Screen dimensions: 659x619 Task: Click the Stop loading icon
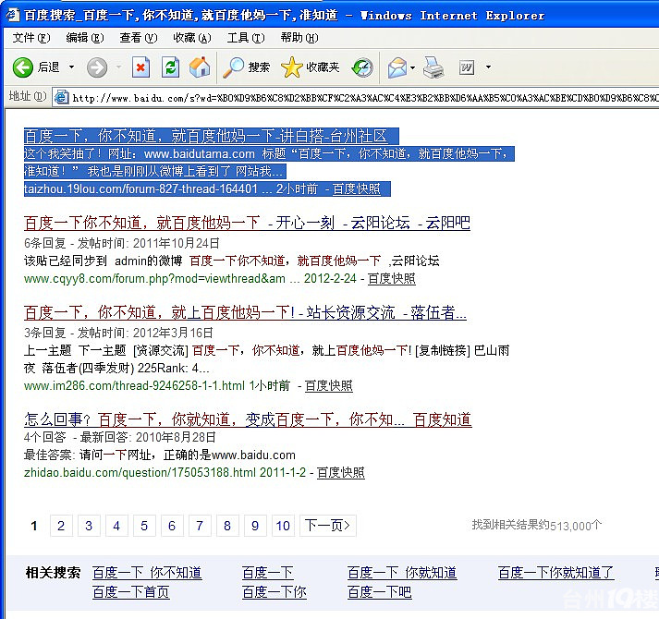[140, 67]
